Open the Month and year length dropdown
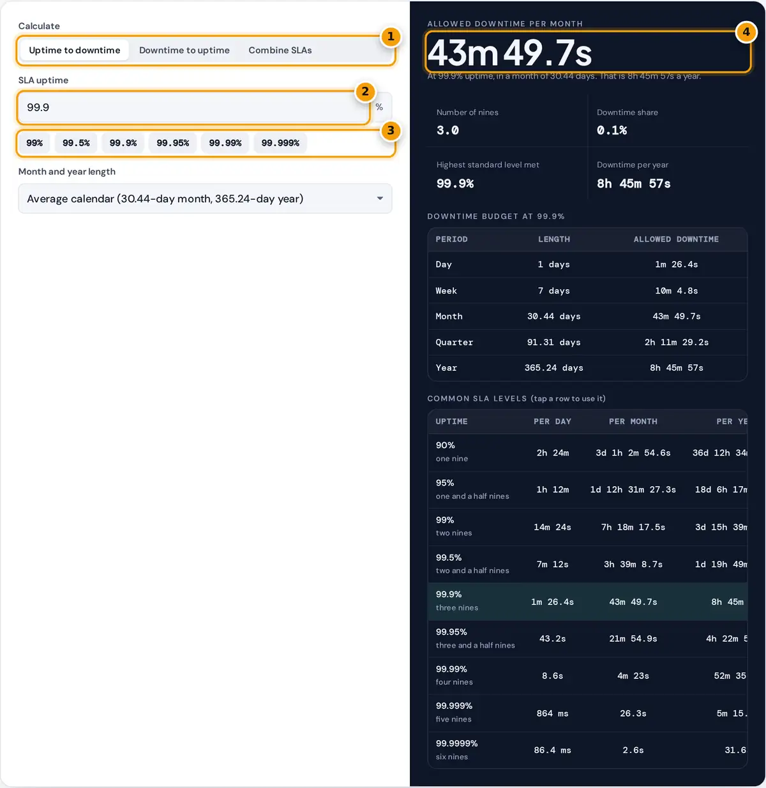766x788 pixels. coord(205,198)
